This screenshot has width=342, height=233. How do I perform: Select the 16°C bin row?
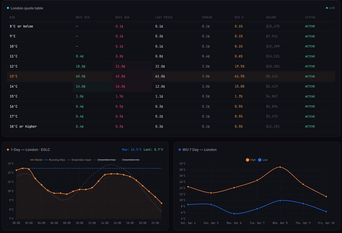coord(171,106)
